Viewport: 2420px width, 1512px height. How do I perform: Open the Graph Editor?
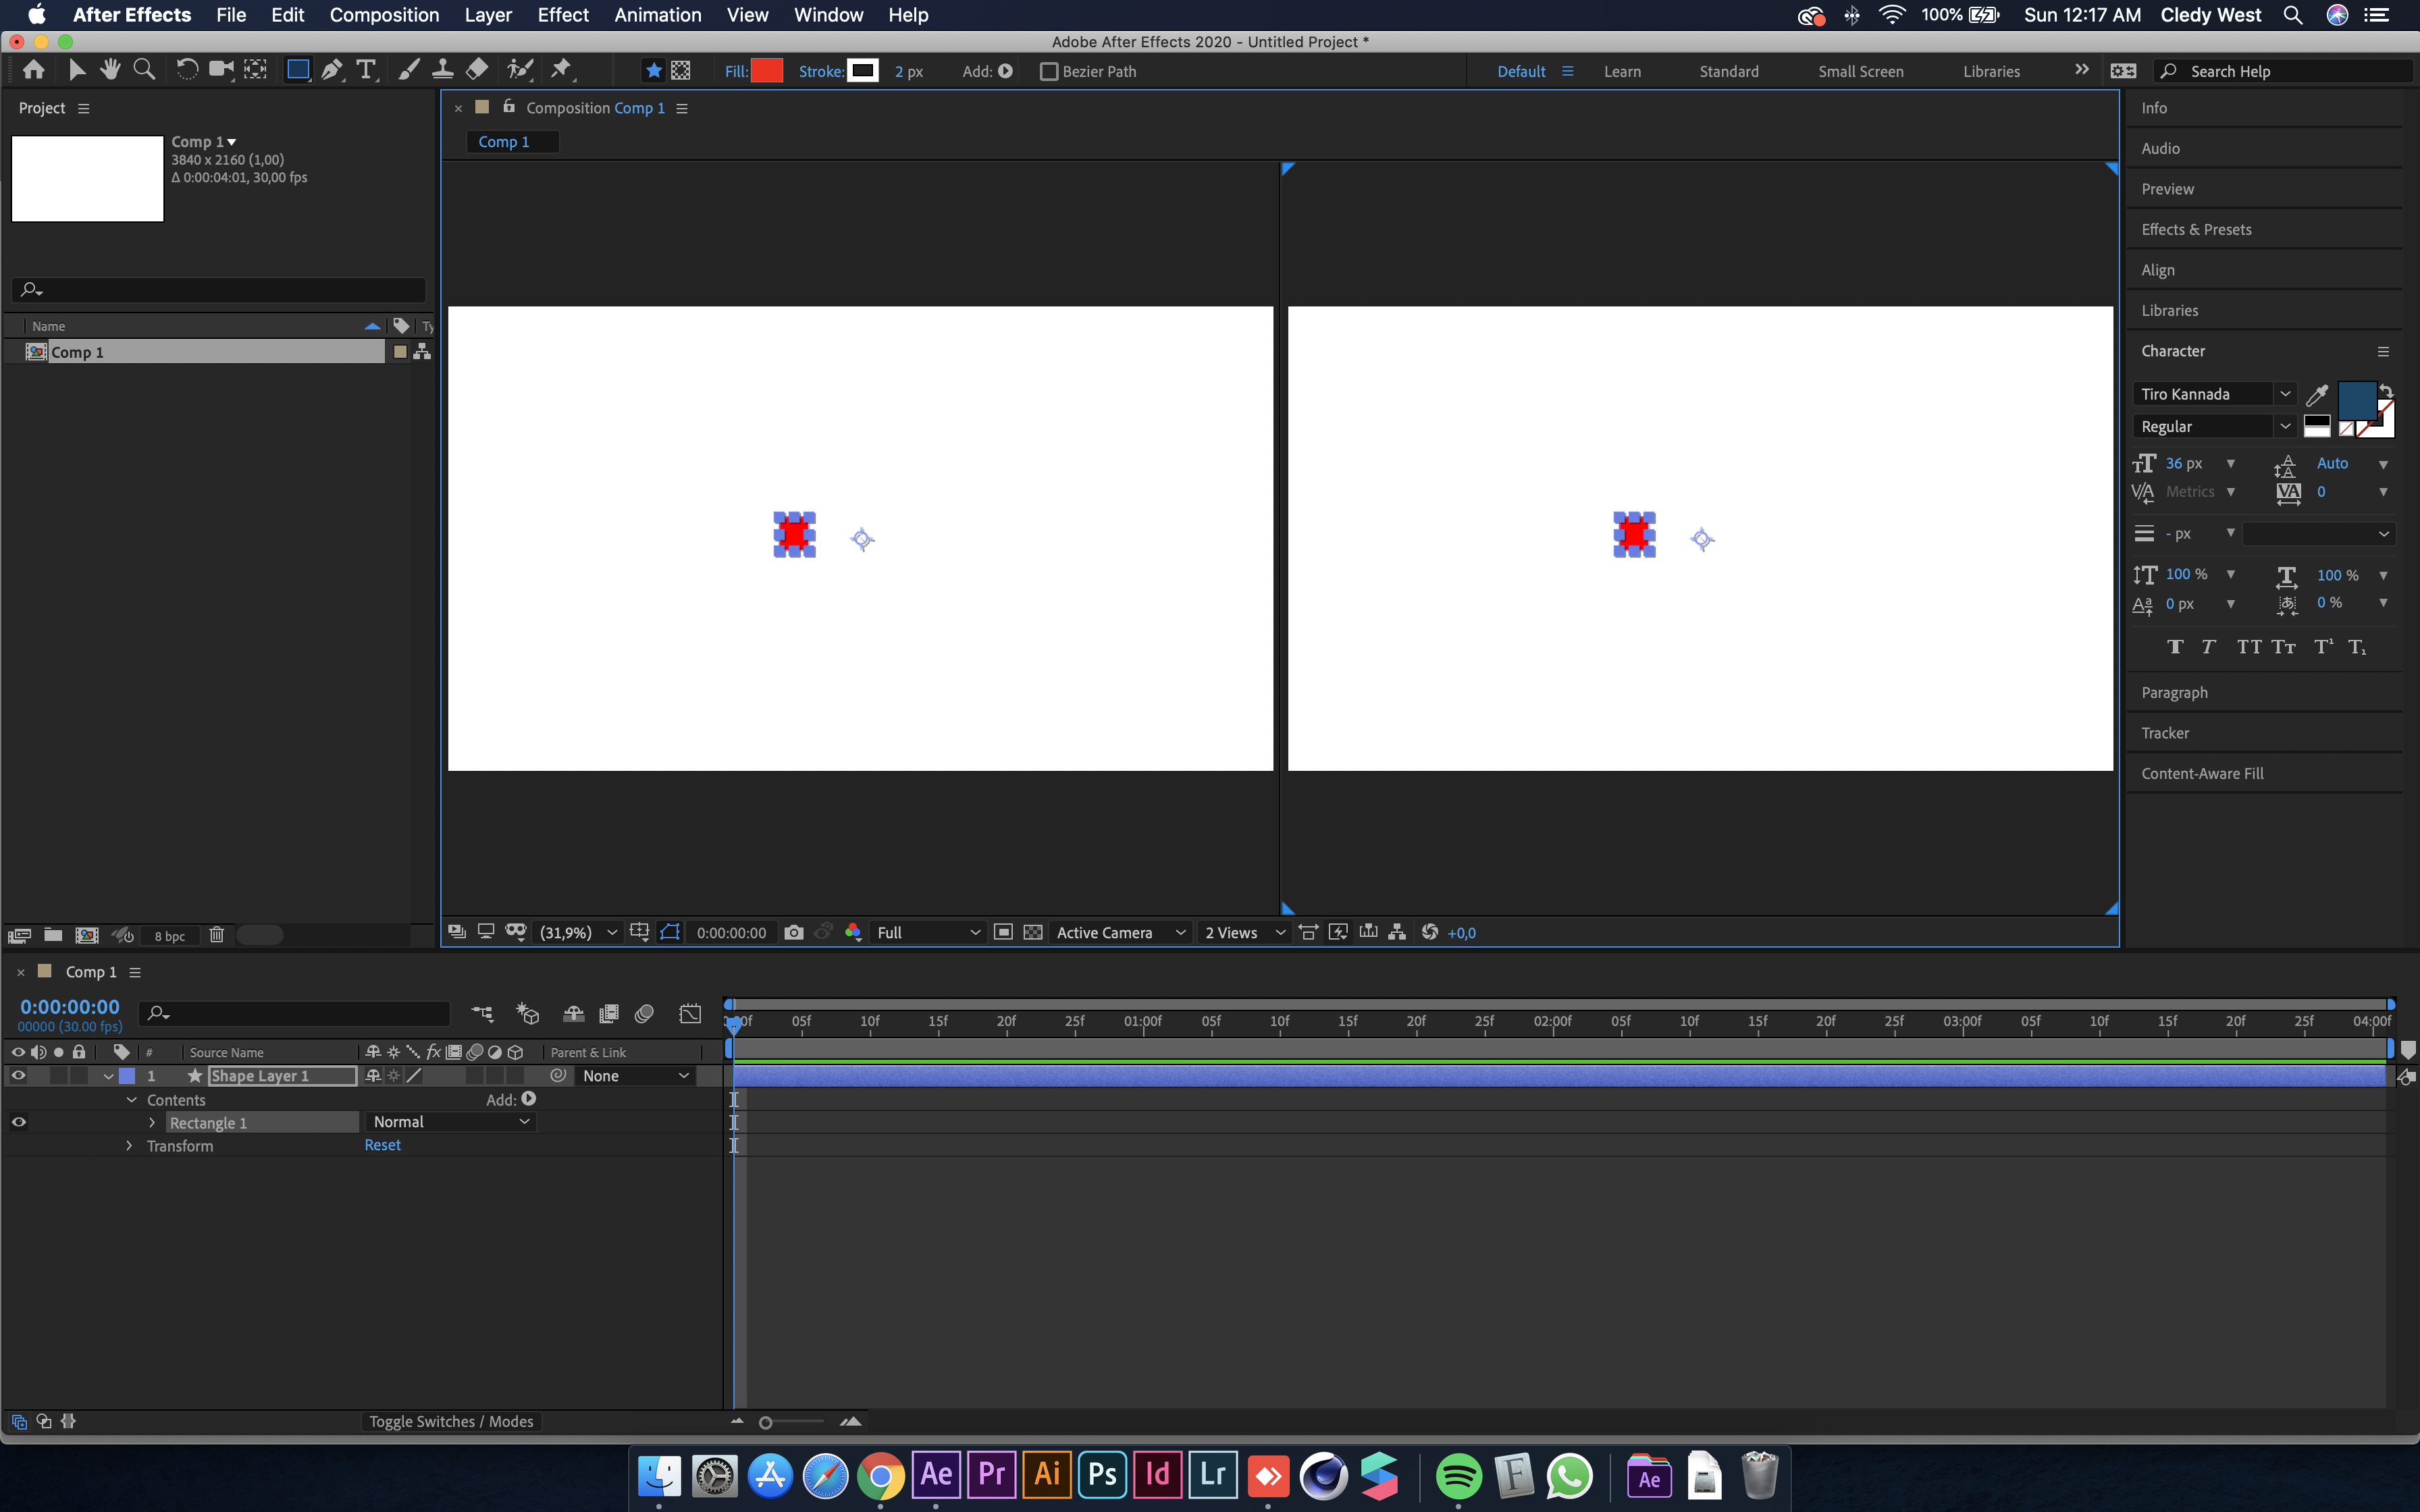pyautogui.click(x=691, y=1013)
